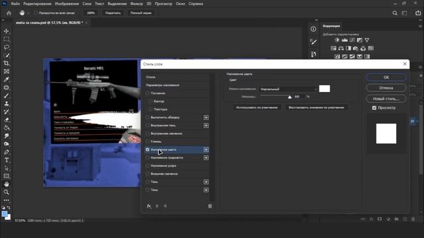Image resolution: width=424 pixels, height=238 pixels.
Task: Toggle the Просмотр preview checkbox
Action: point(374,108)
